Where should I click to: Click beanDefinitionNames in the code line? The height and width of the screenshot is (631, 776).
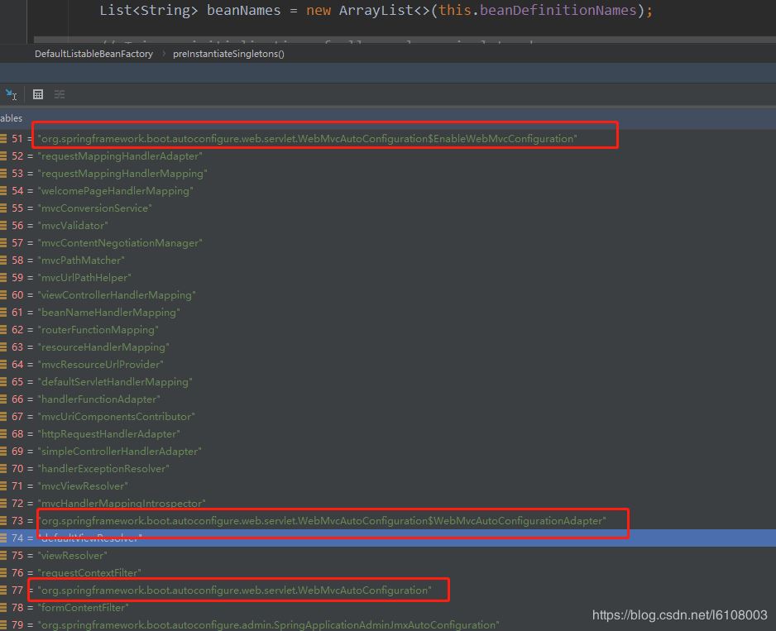point(556,10)
